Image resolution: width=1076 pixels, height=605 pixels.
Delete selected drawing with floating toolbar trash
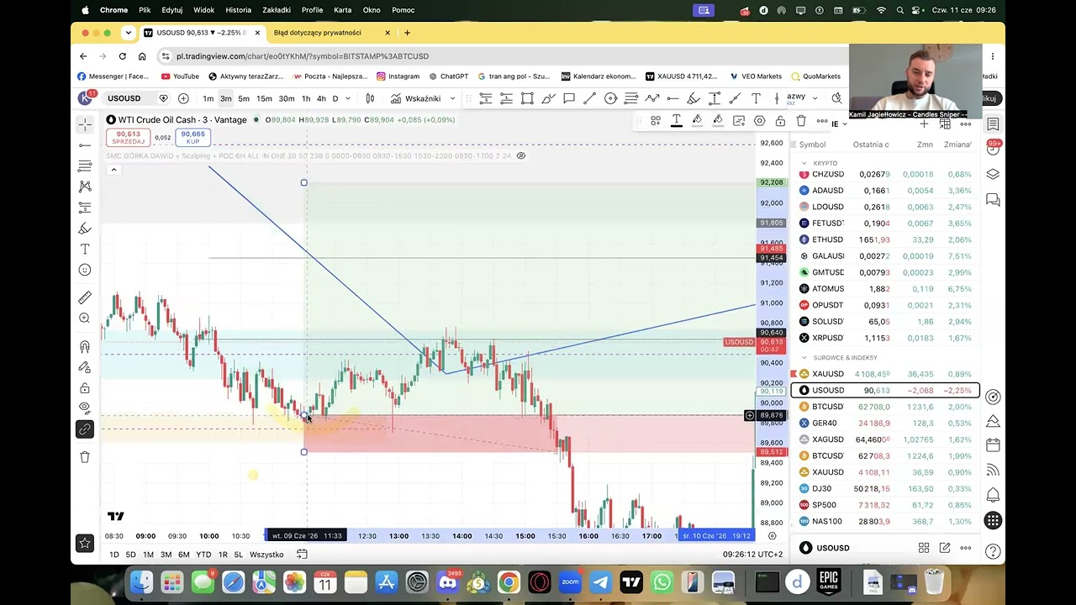pos(801,121)
